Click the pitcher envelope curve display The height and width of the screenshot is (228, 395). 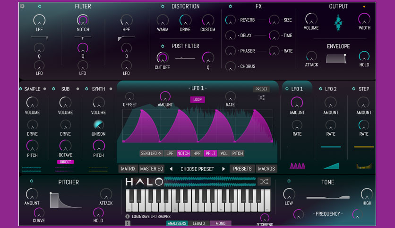click(66, 200)
